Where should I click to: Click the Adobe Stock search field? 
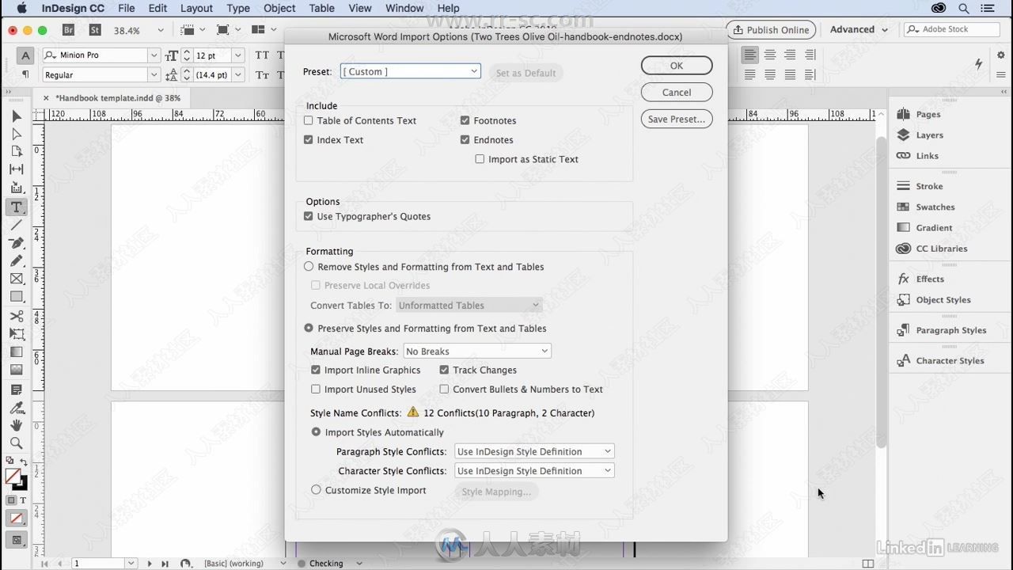tap(950, 29)
